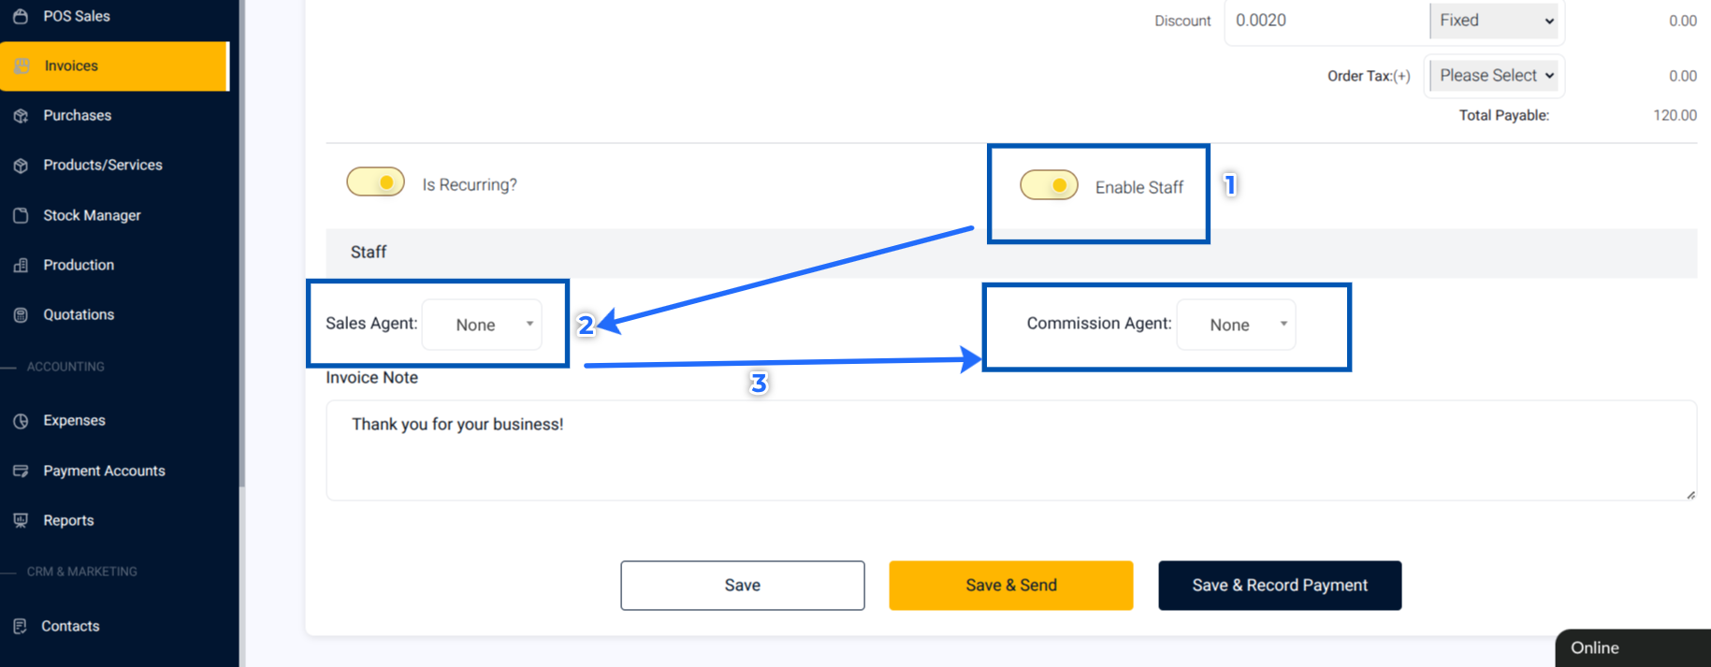Click the Reports presentation icon
Screen dimensions: 1711x667
(21, 520)
